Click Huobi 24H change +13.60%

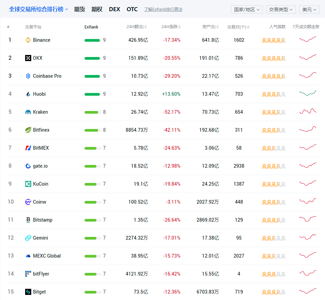[171, 94]
